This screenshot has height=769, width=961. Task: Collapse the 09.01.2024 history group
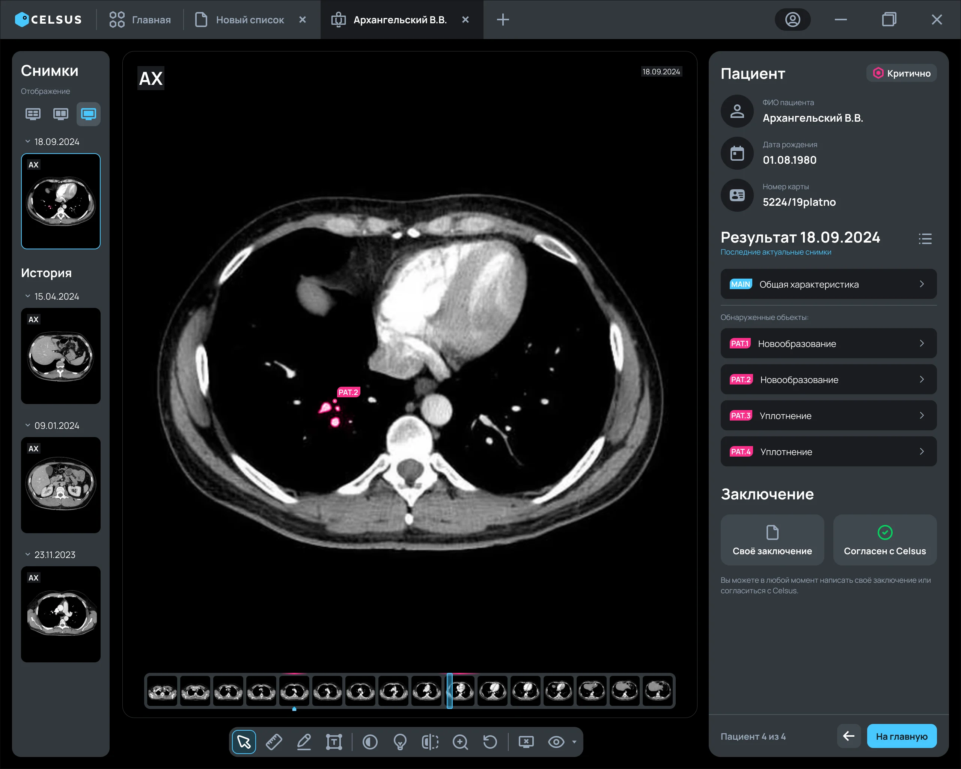click(28, 426)
